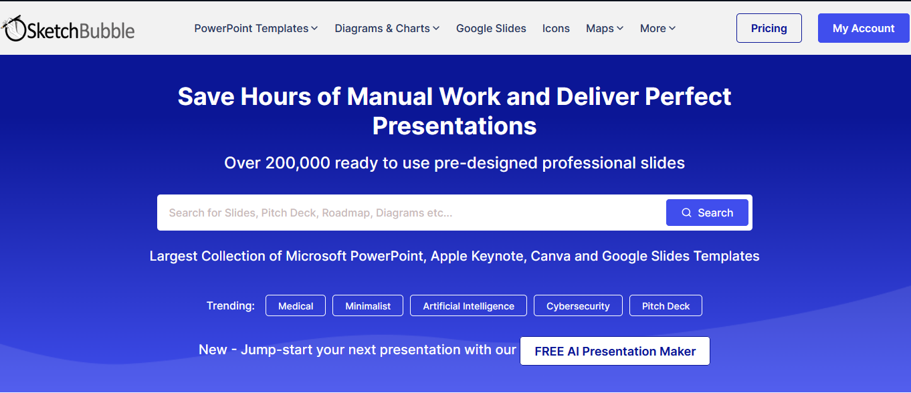Click the magnifier icon in the Search button
Viewport: 911px width, 393px height.
(x=686, y=213)
